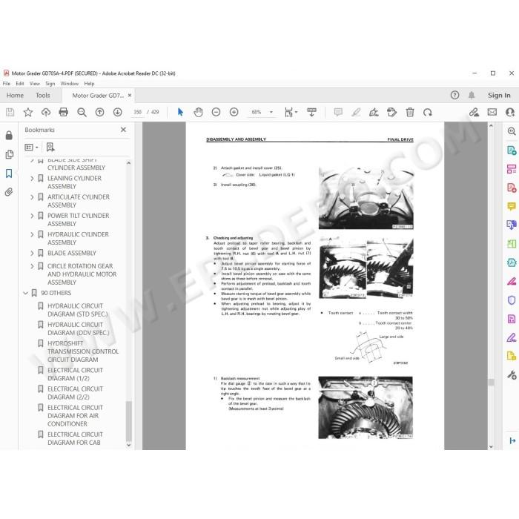Collapse the right tools pane arrow
Image resolution: width=519 pixels, height=519 pixels.
512,440
